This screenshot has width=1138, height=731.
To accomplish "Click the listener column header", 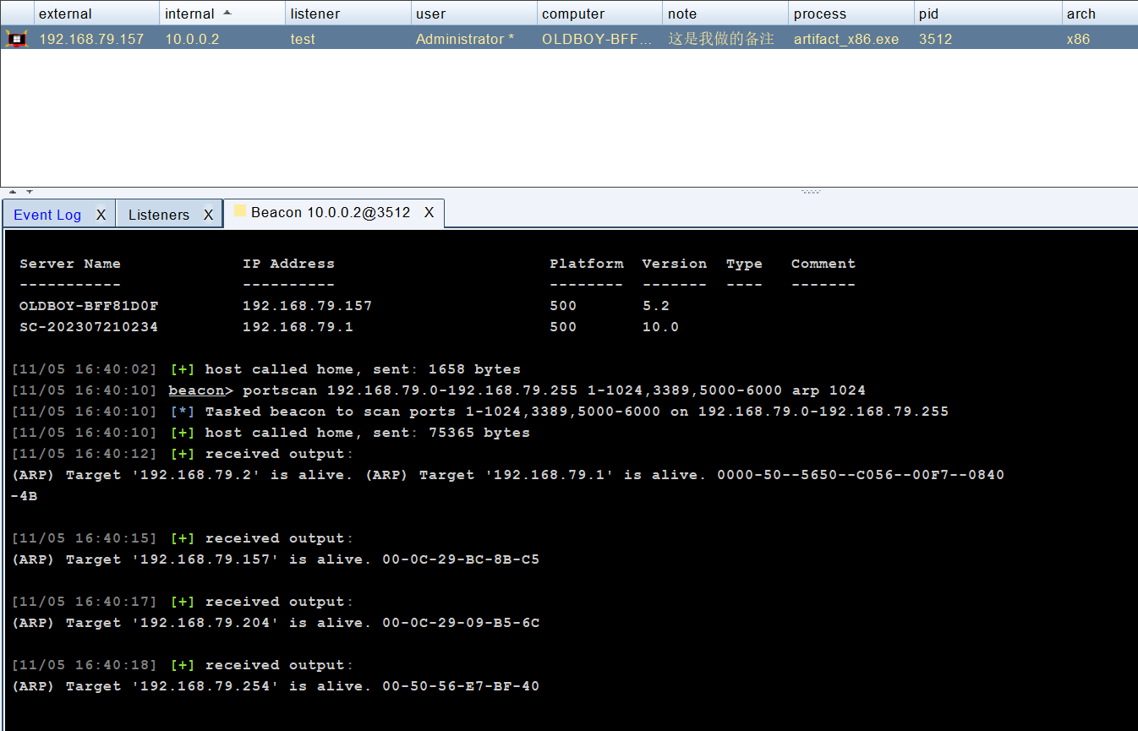I will point(347,14).
